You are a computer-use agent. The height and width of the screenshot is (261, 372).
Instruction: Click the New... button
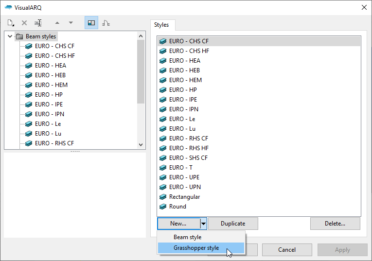coord(178,224)
